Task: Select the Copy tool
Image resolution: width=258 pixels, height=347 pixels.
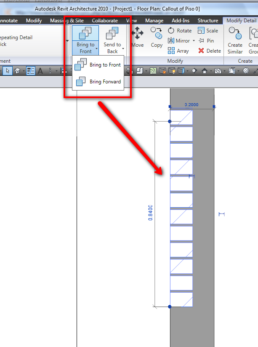Action: (157, 37)
